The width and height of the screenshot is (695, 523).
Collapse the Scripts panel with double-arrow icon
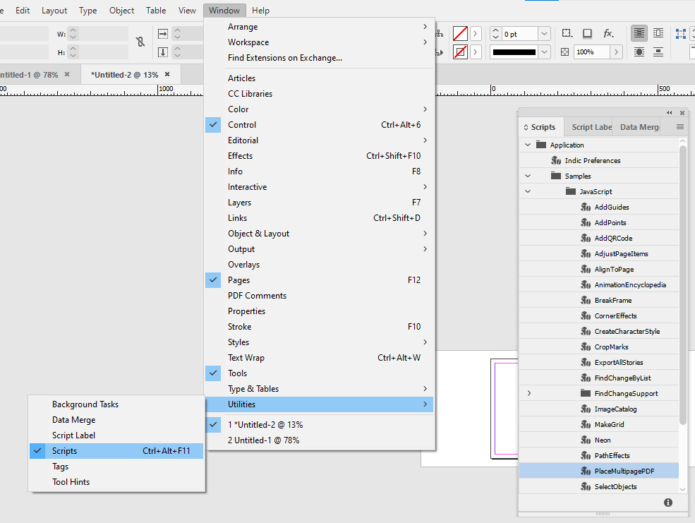coord(670,113)
